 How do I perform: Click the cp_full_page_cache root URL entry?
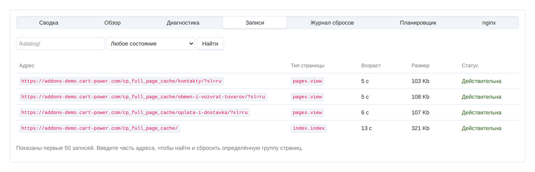pos(100,128)
